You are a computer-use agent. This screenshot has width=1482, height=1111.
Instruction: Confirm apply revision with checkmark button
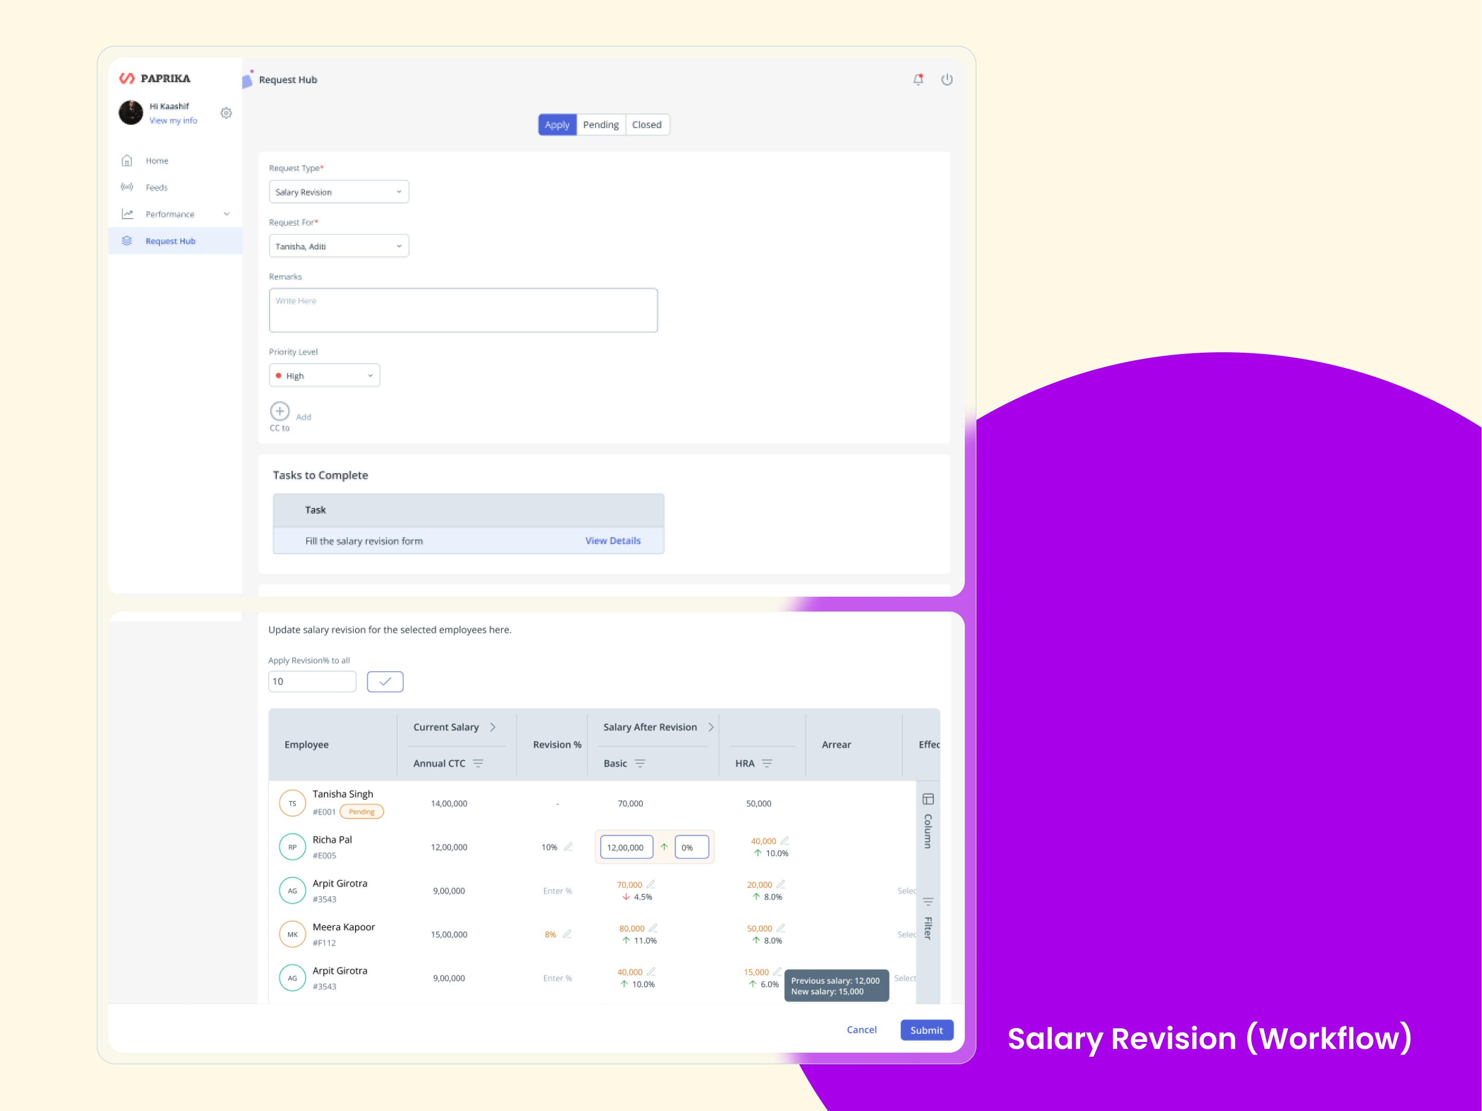(x=385, y=681)
